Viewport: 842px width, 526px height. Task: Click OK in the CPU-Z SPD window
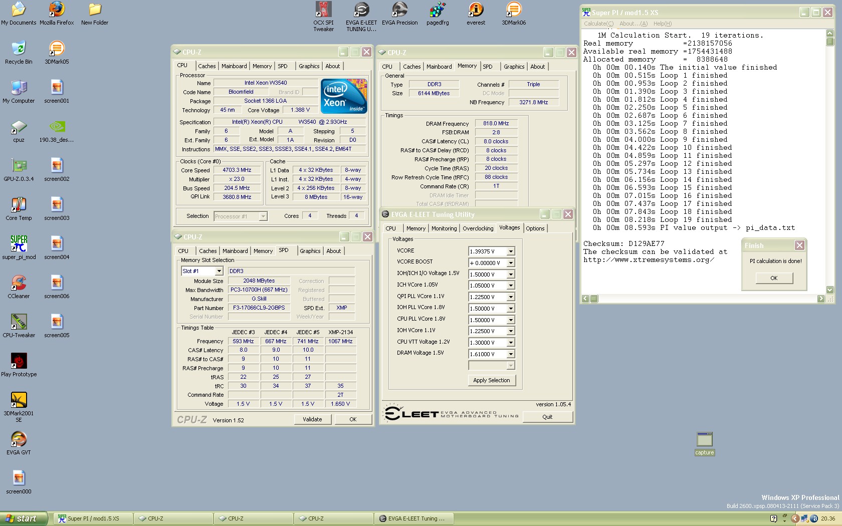(x=353, y=419)
